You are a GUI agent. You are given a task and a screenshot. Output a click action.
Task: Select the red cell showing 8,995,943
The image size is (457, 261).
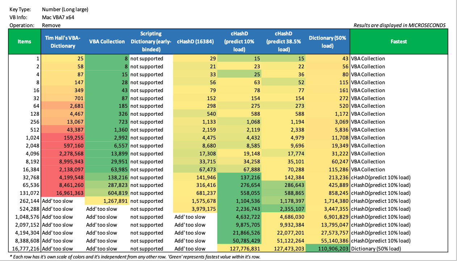[x=63, y=162]
